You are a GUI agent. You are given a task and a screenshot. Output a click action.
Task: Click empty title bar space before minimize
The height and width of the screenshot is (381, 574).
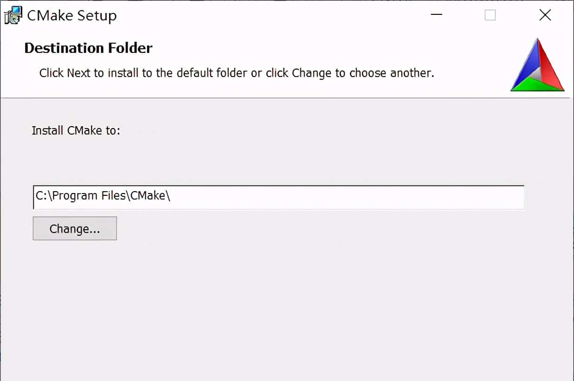279,15
